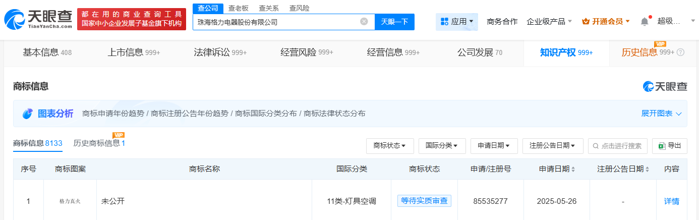Click the 图表分析 chart icon
Screen dimensions: 699x220
27,114
